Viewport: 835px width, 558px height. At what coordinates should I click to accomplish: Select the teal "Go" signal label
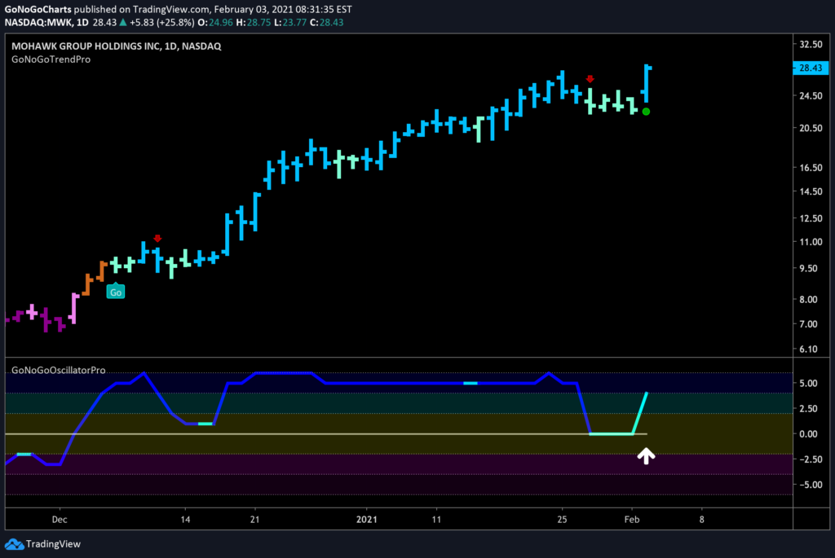coord(116,292)
